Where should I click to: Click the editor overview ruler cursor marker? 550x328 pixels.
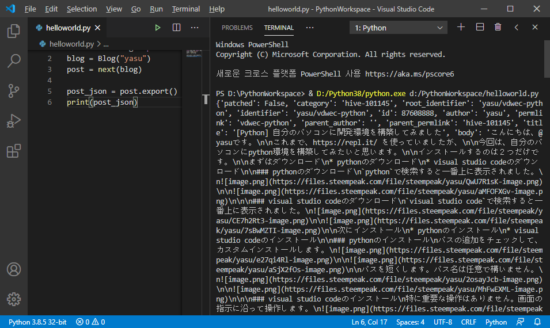tap(206, 99)
